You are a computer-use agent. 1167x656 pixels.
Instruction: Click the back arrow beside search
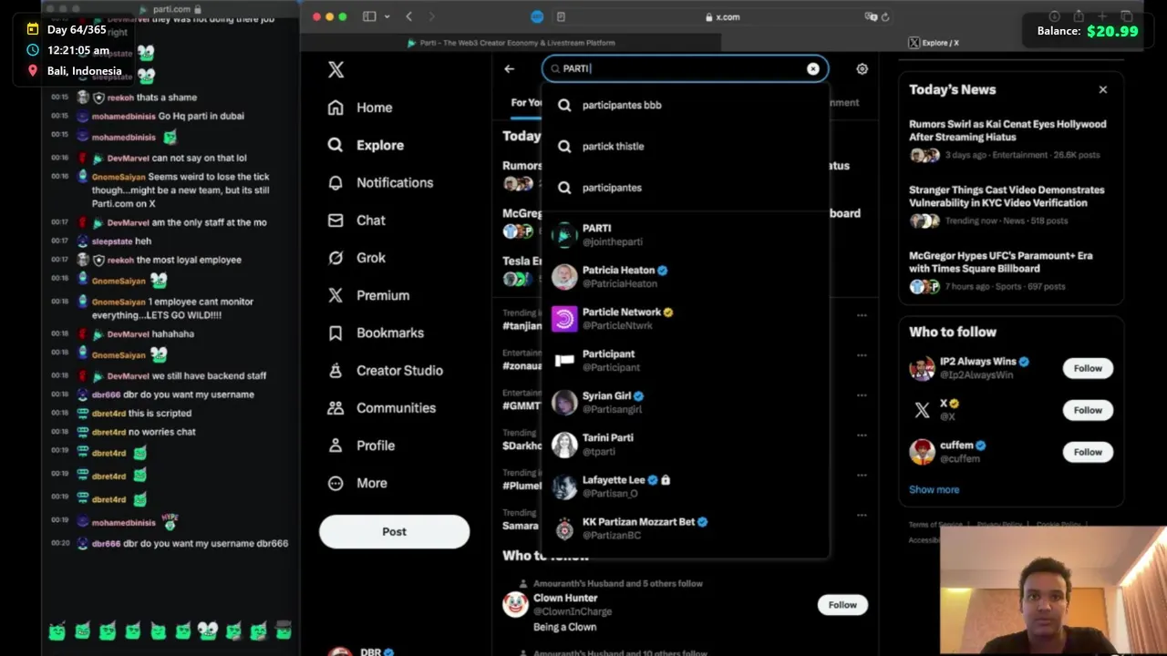(510, 68)
